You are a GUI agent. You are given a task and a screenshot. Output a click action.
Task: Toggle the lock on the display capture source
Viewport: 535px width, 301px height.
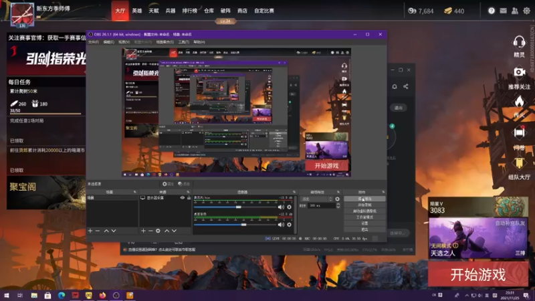[x=189, y=198]
